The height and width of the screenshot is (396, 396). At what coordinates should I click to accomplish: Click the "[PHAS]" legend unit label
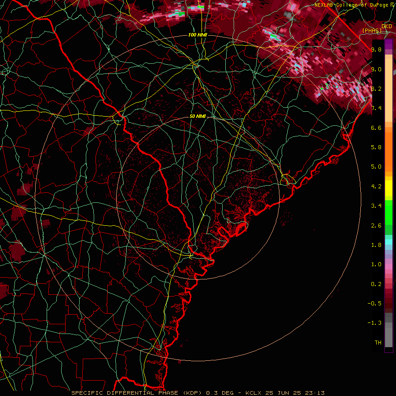pos(372,30)
